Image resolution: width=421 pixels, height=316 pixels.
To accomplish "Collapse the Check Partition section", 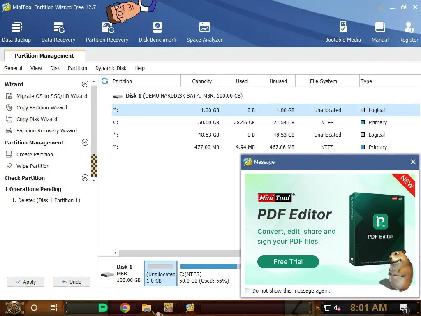I will point(85,178).
